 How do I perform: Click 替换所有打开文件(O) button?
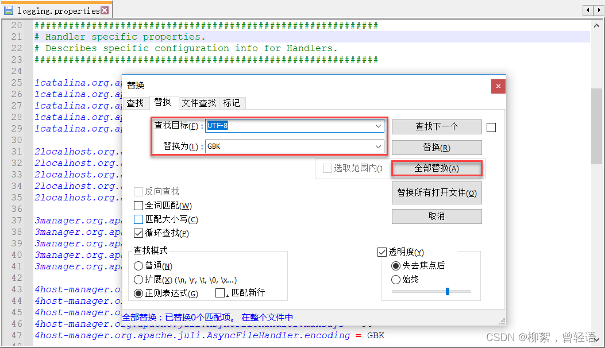pos(437,193)
